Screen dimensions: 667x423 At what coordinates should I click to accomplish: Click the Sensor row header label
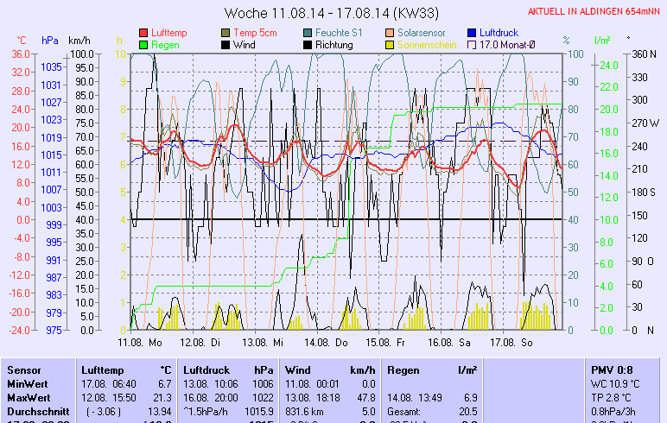[24, 369]
